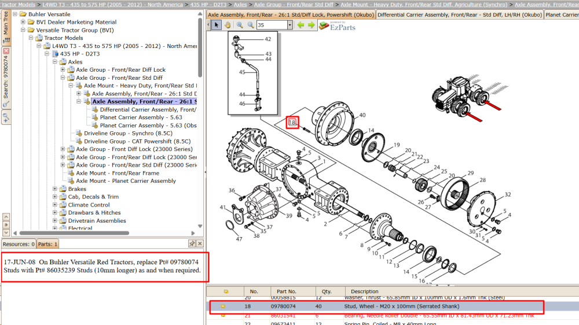Select Drivetrain Assemblies tree item
The height and width of the screenshot is (325, 579).
point(97,220)
